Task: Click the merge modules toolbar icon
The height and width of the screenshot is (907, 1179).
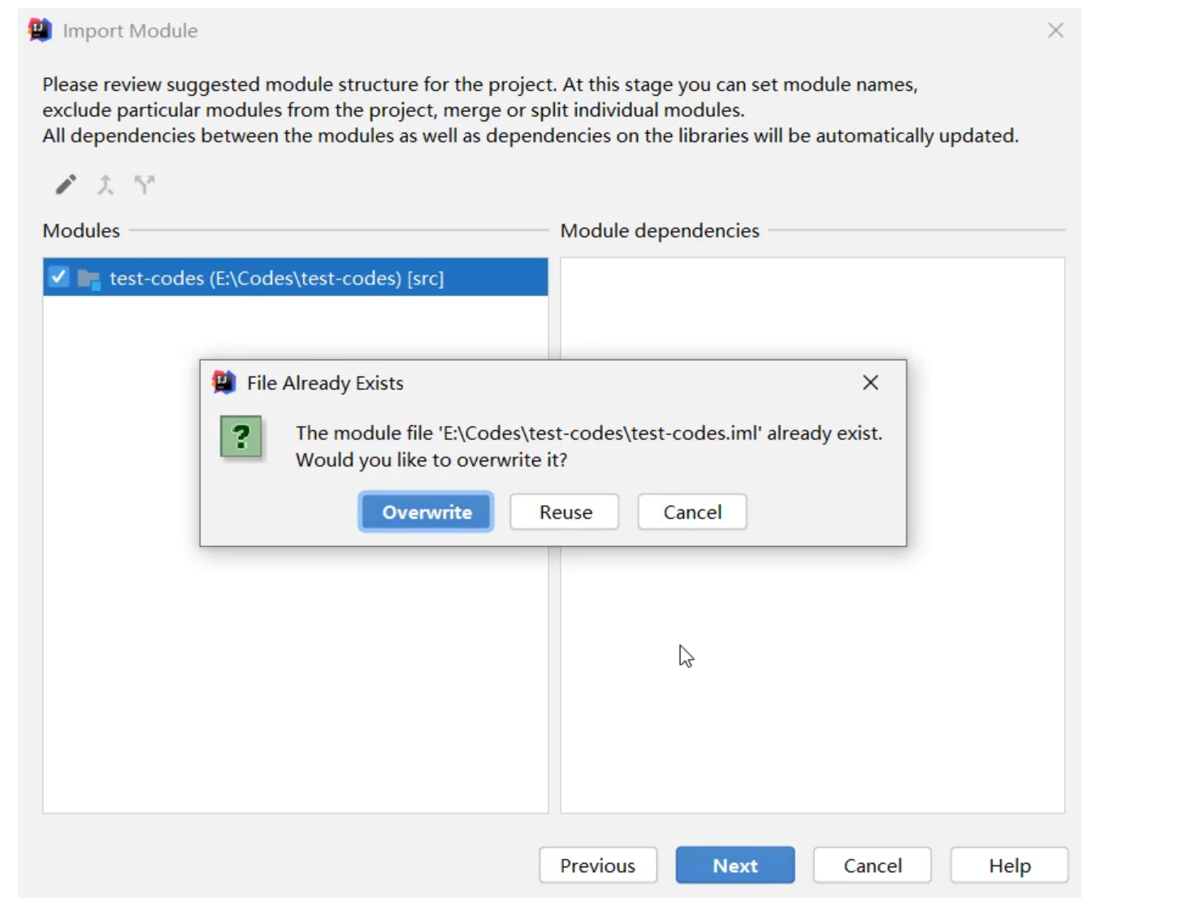Action: tap(105, 185)
